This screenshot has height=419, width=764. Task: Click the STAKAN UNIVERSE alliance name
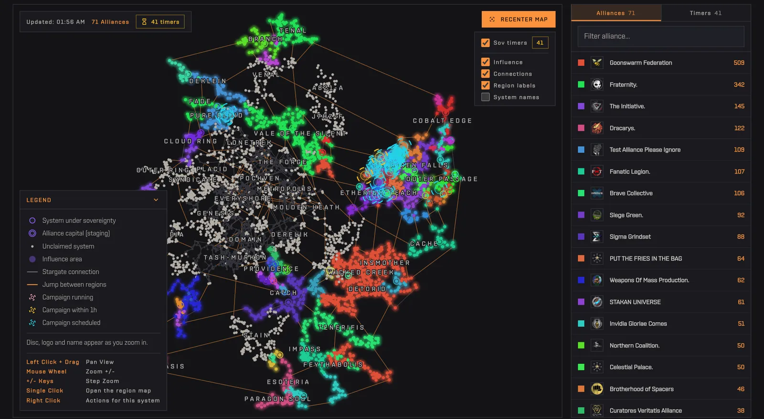tap(635, 302)
